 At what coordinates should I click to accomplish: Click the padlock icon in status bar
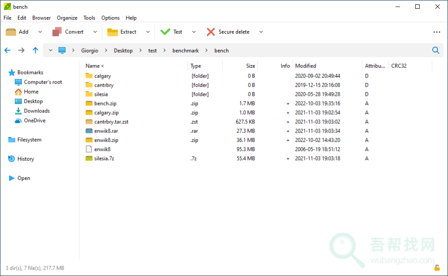[437, 268]
